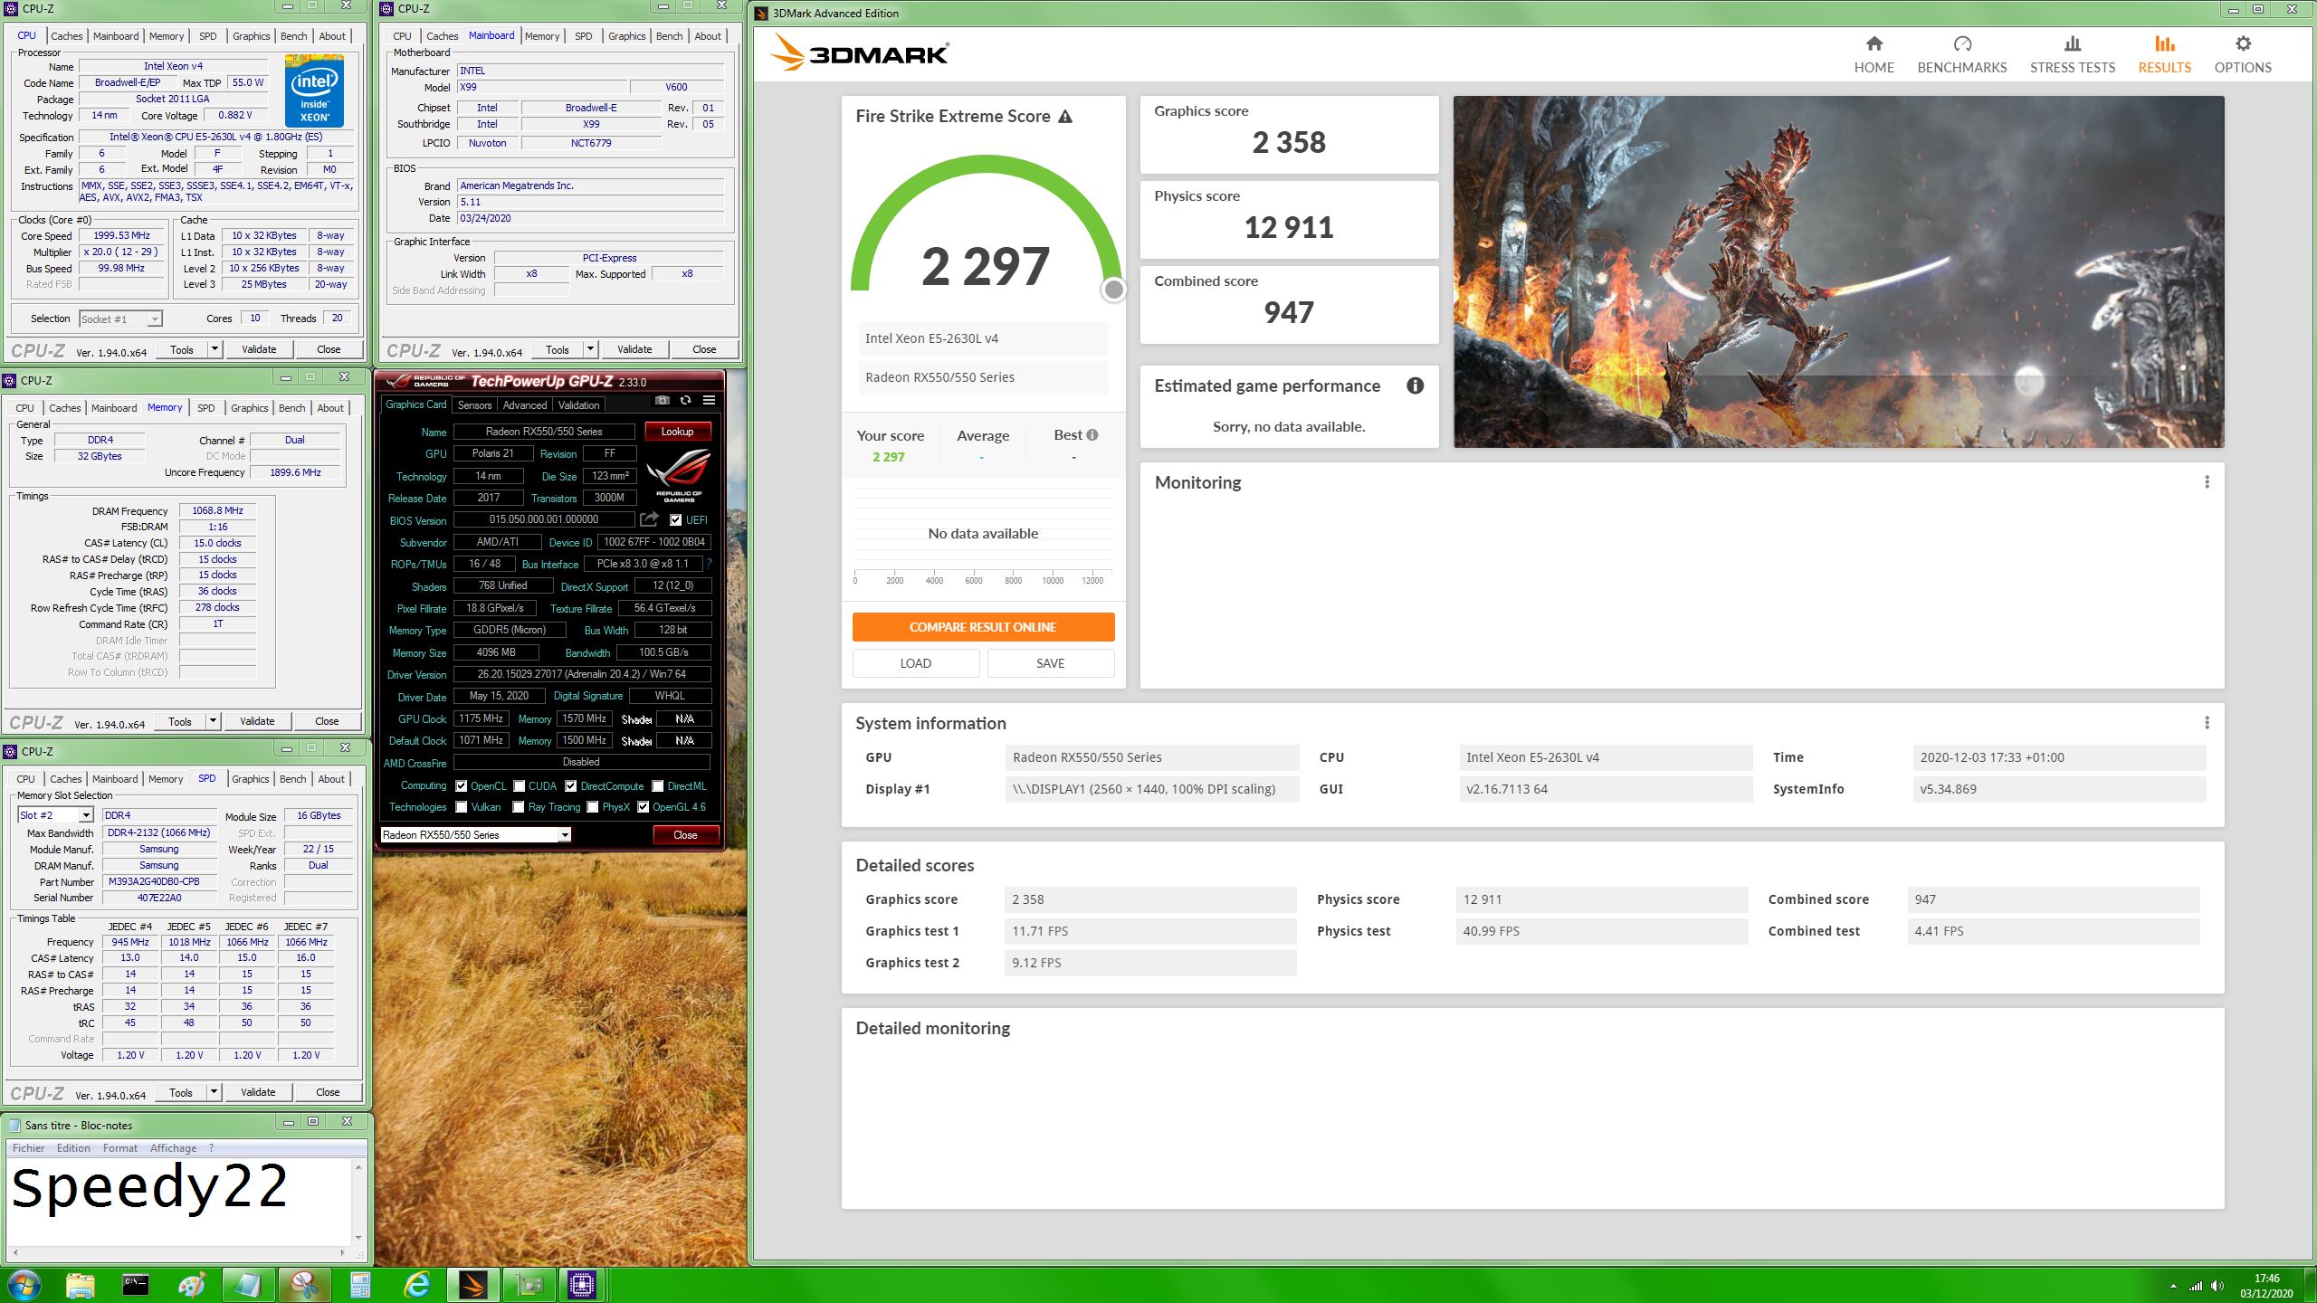This screenshot has width=2317, height=1303.
Task: Click the GPU-Z refresh icon
Action: 685,401
